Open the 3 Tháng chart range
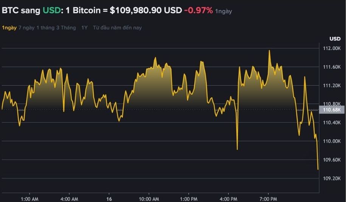Screen dimensions: 346x202 [x=66, y=28]
